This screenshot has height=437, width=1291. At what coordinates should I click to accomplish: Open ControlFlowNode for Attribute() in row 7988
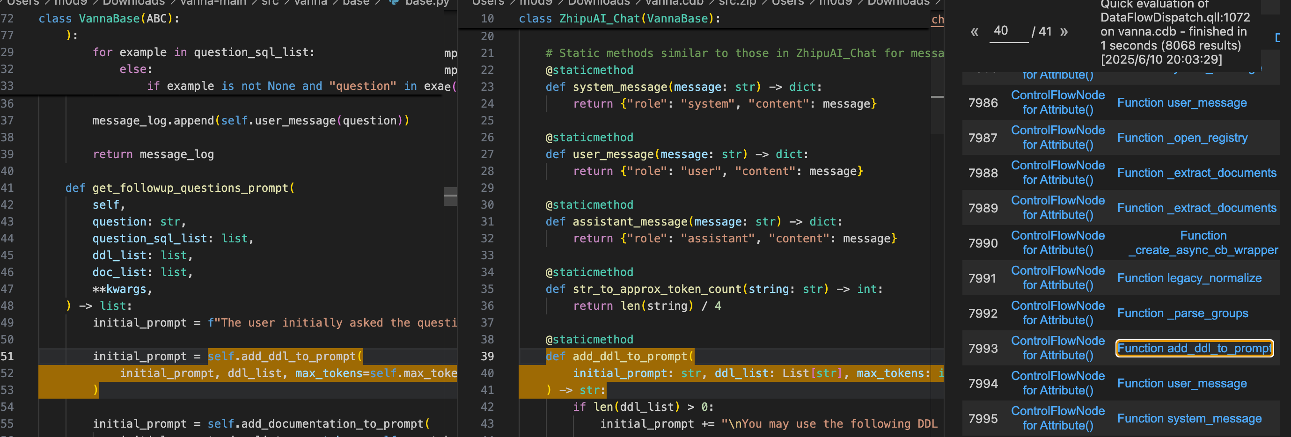point(1057,172)
